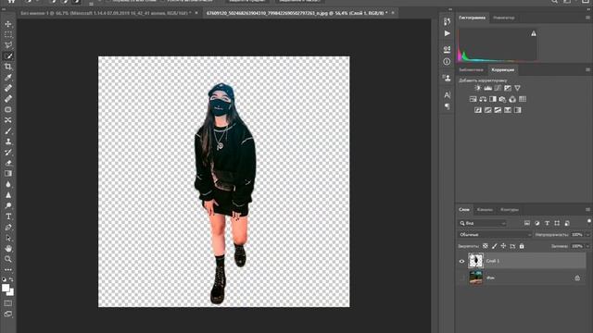This screenshot has width=593, height=333.
Task: Select the Zoom tool
Action: [8, 259]
